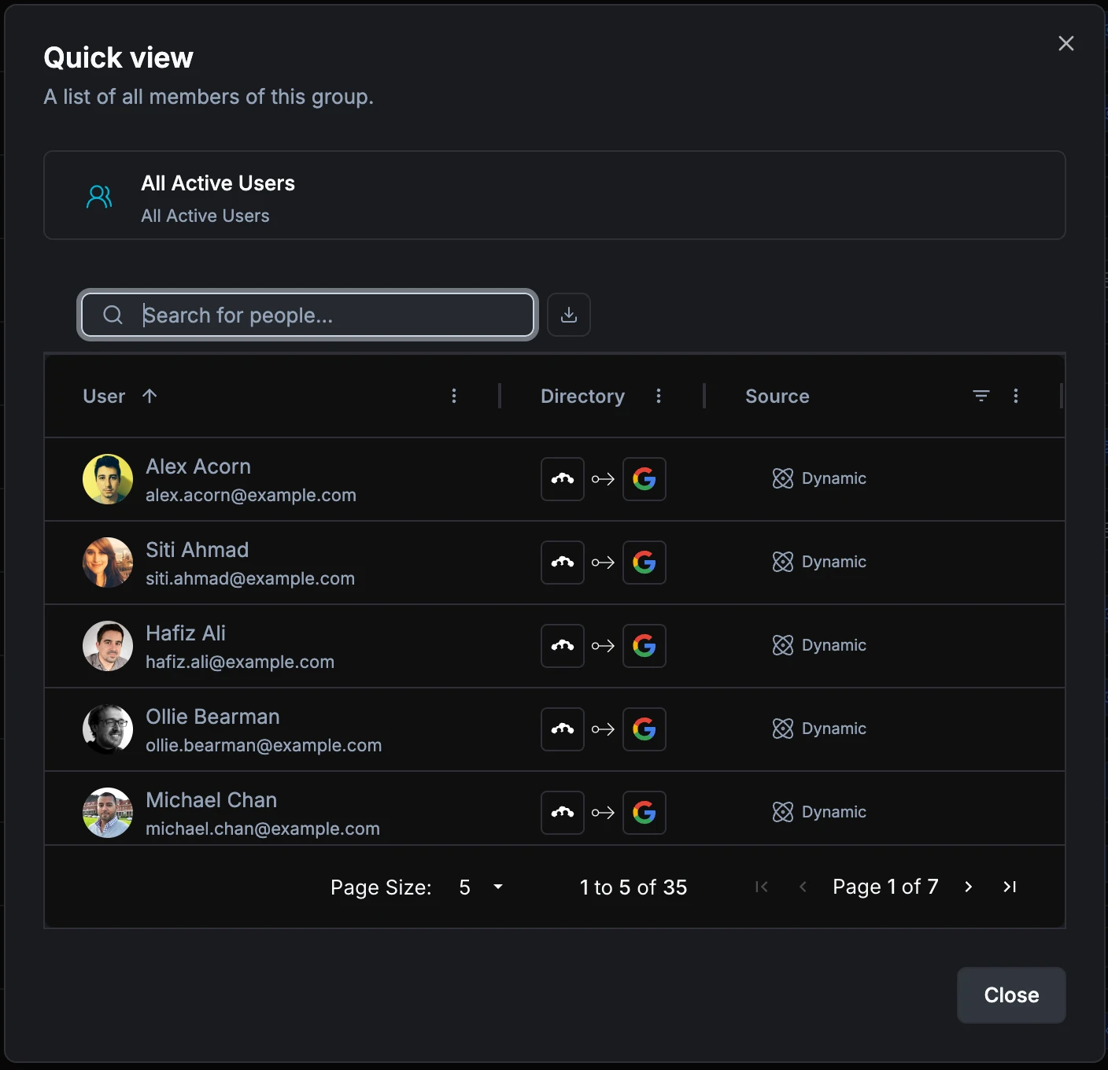Viewport: 1108px width, 1070px height.
Task: Open the User column options menu
Action: click(453, 396)
